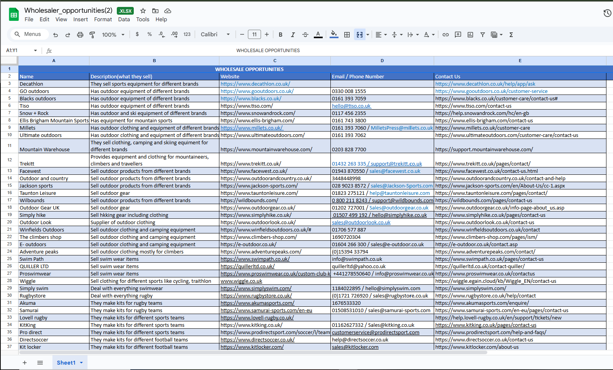Open filter views table dropdown
This screenshot has width=613, height=370.
[x=497, y=35]
